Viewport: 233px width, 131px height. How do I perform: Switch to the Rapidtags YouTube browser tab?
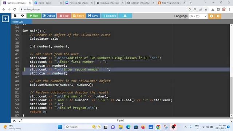coord(110,3)
